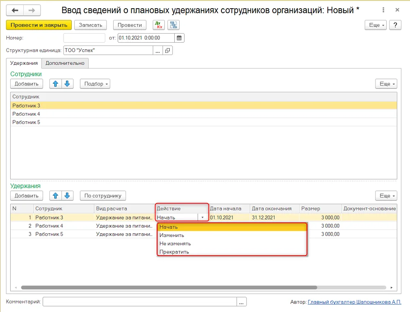Click the DtKt accounting entries icon
Image resolution: width=410 pixels, height=312 pixels.
pyautogui.click(x=158, y=25)
